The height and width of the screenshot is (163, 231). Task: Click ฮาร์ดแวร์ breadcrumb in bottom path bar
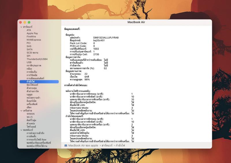pos(106,145)
